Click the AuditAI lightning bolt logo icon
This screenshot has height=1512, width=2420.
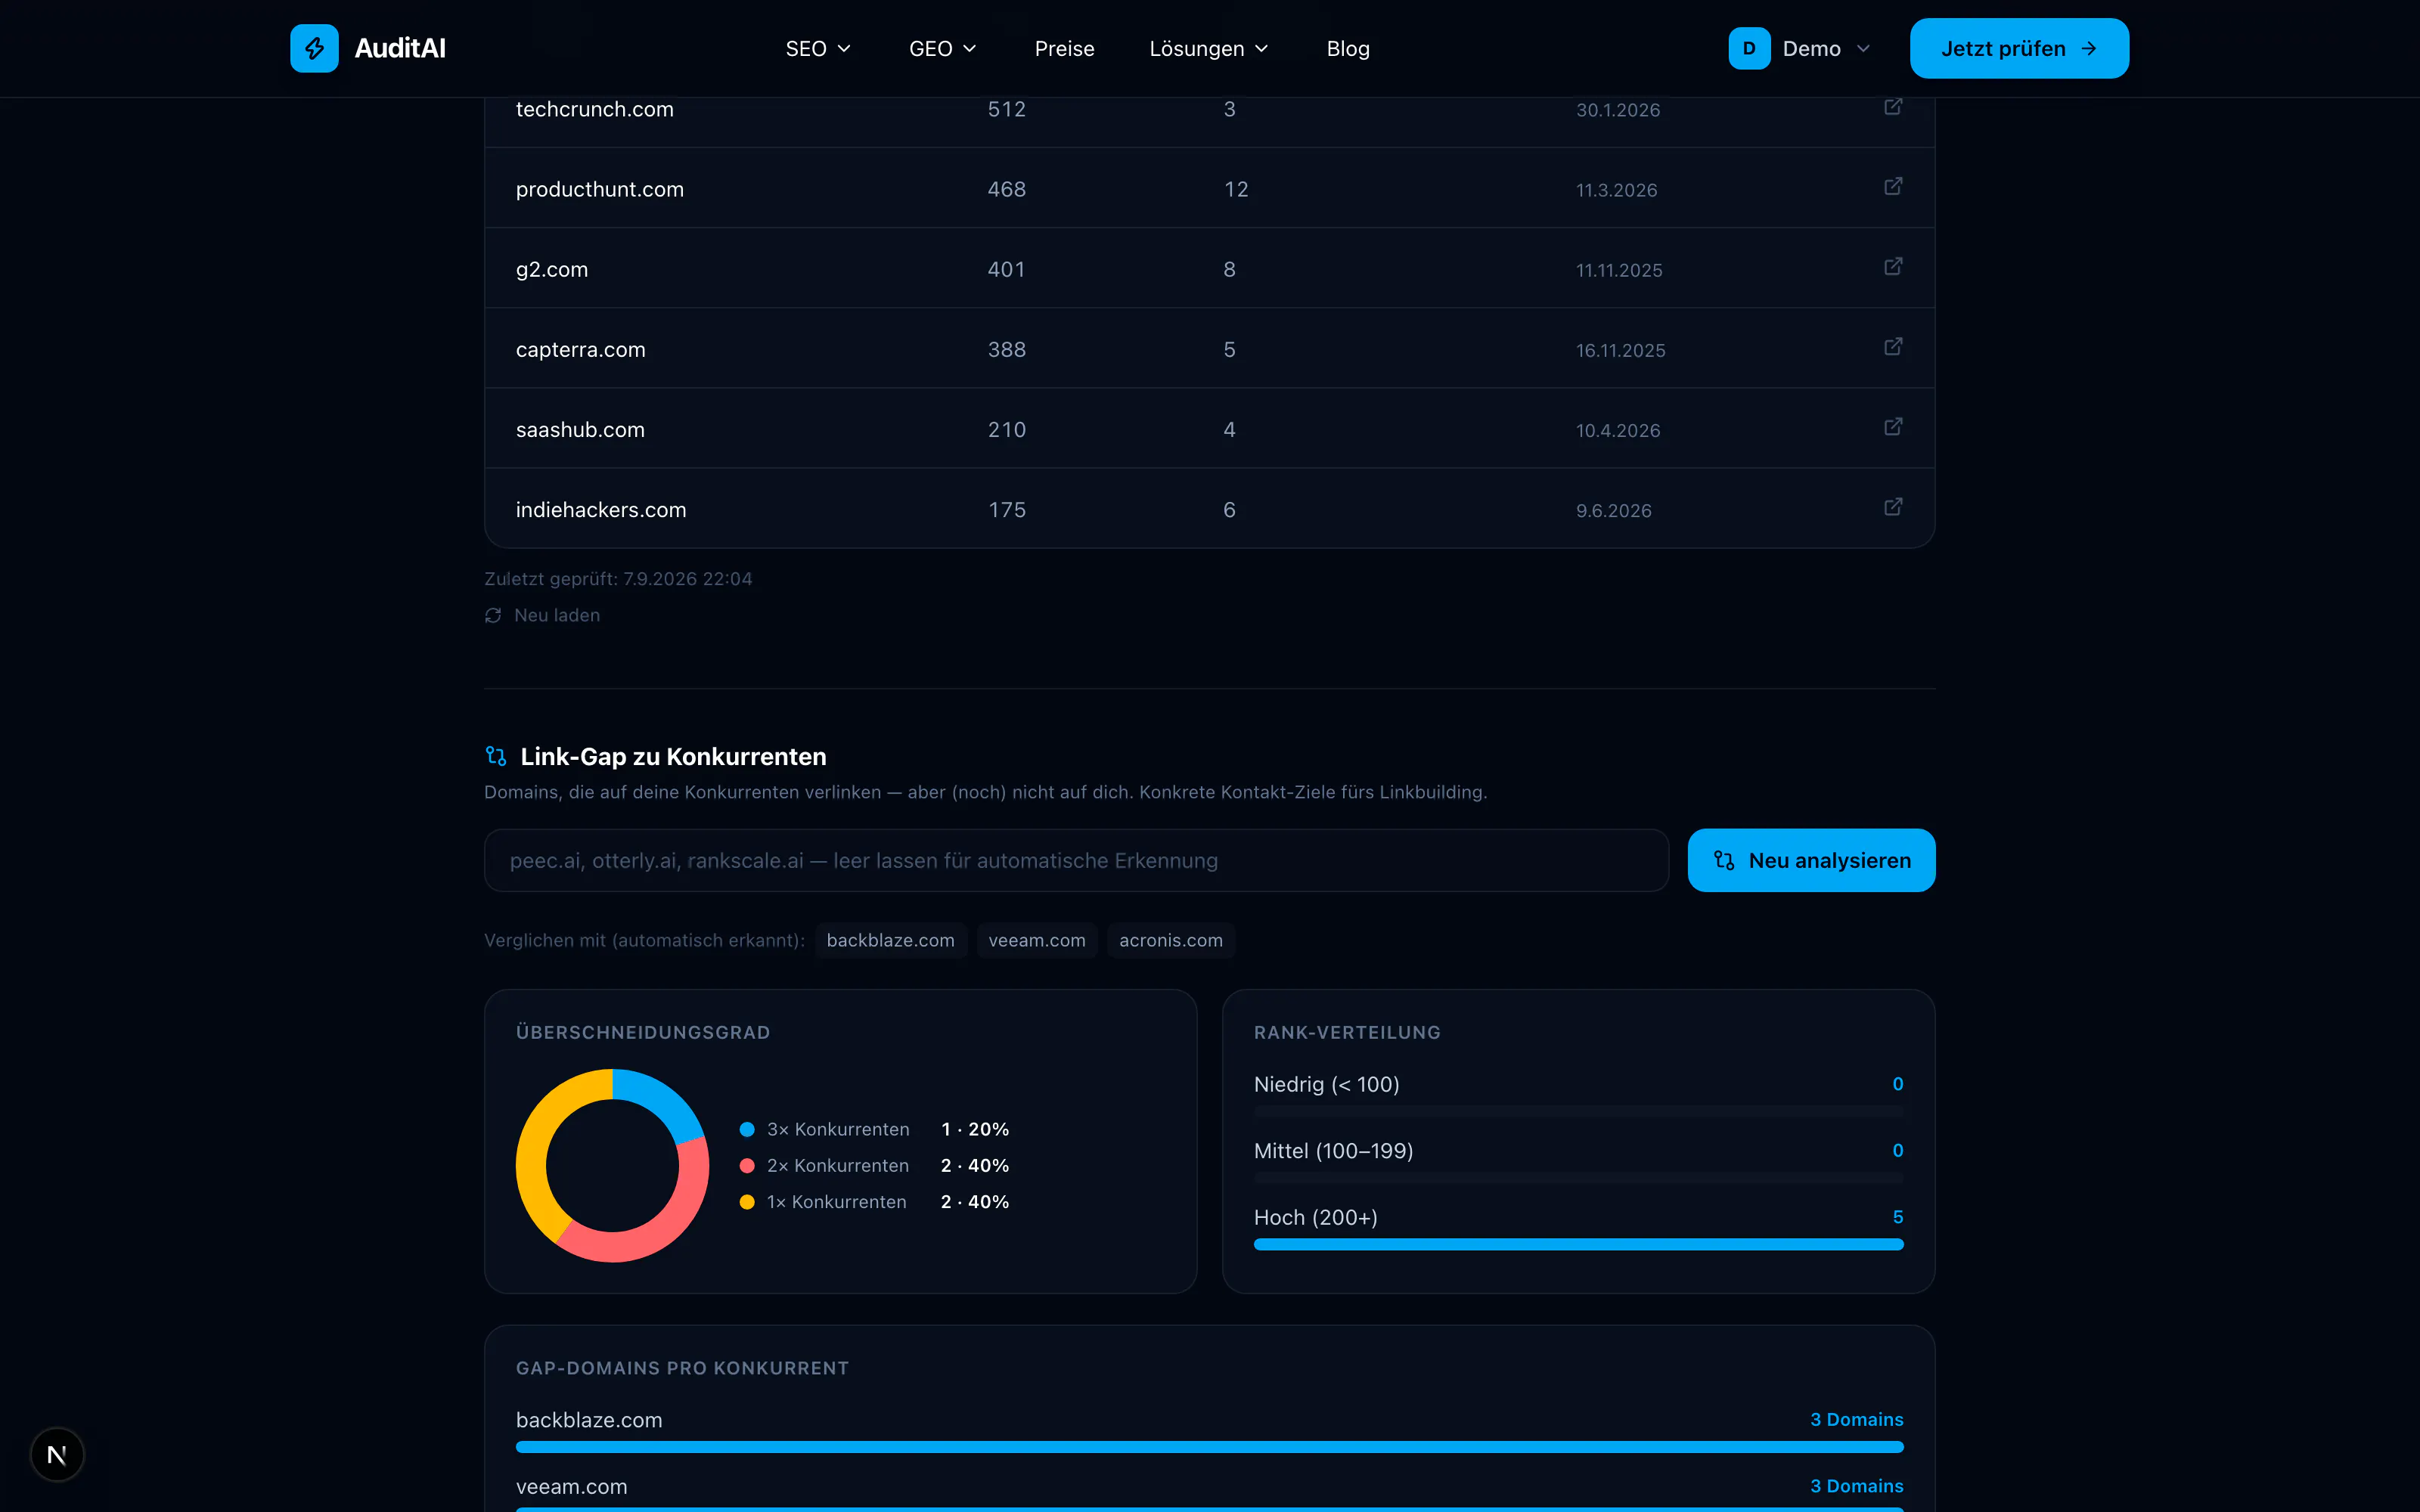click(314, 48)
